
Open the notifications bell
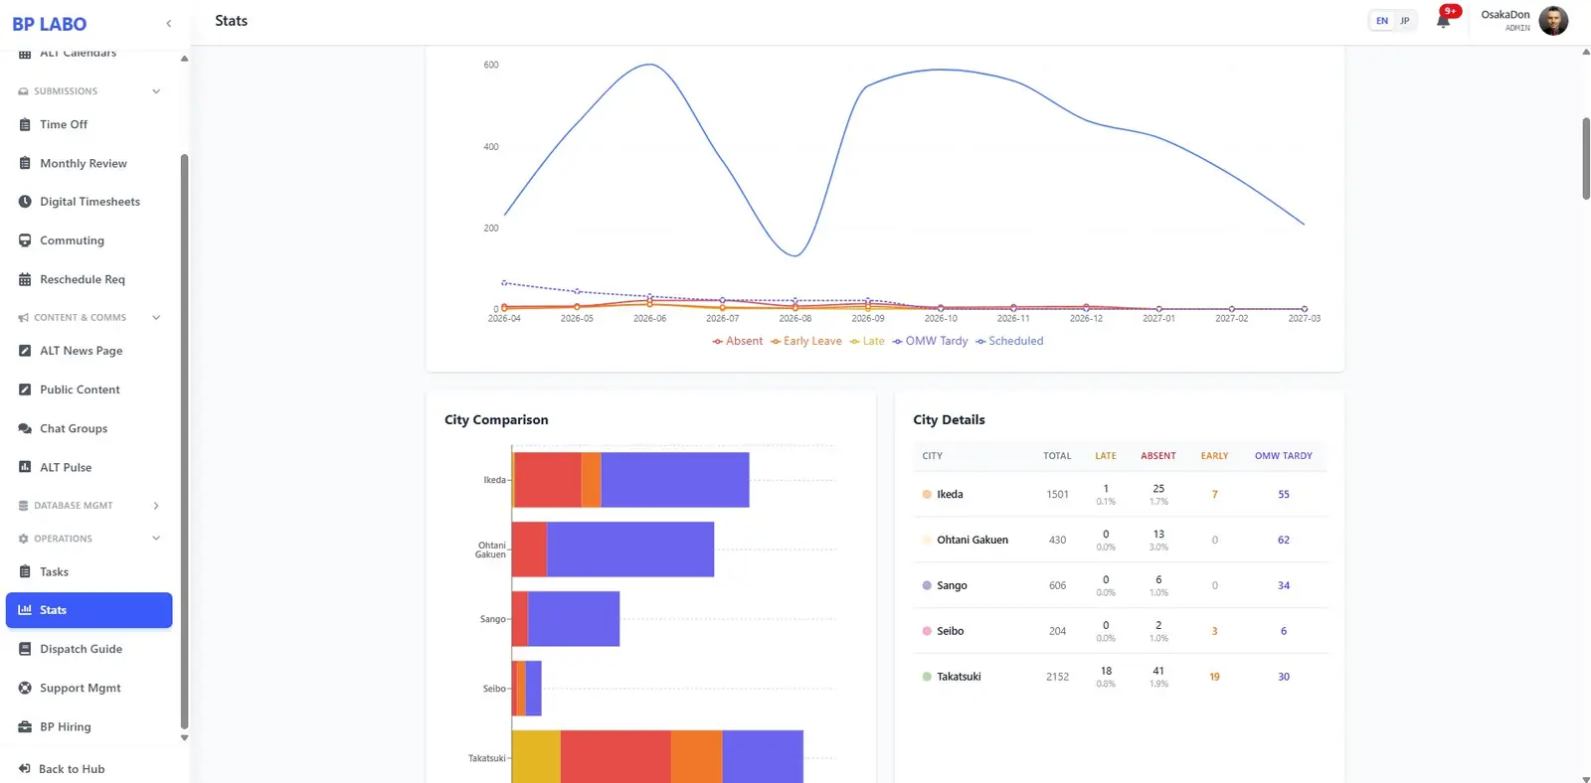[x=1443, y=21]
